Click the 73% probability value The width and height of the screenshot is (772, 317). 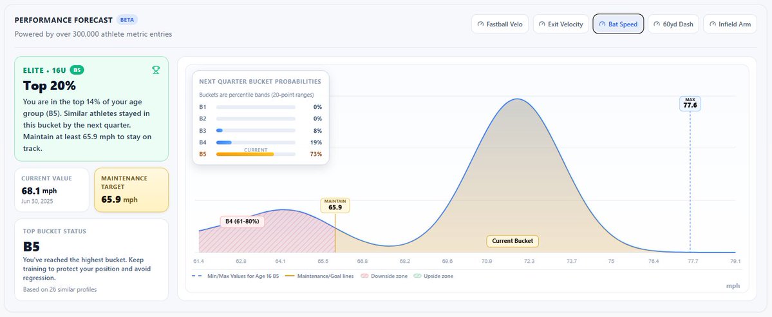point(316,154)
